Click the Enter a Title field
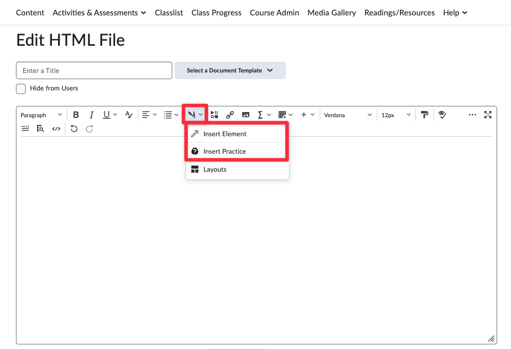 [x=94, y=71]
